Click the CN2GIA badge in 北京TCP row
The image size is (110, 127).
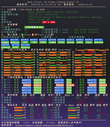38,80
